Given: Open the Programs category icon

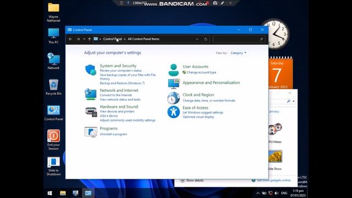Looking at the screenshot, I should pos(91,132).
